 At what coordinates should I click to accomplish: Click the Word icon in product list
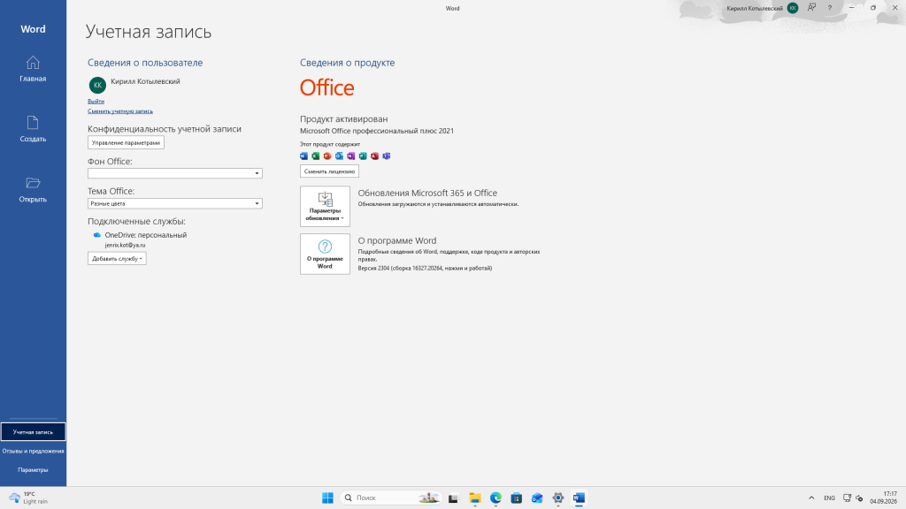[x=304, y=156]
